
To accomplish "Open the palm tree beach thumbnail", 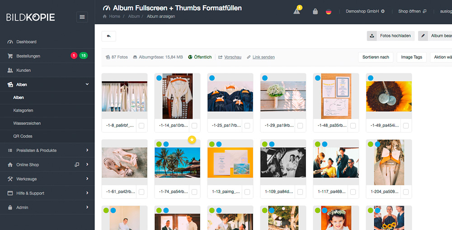I will tap(177, 163).
